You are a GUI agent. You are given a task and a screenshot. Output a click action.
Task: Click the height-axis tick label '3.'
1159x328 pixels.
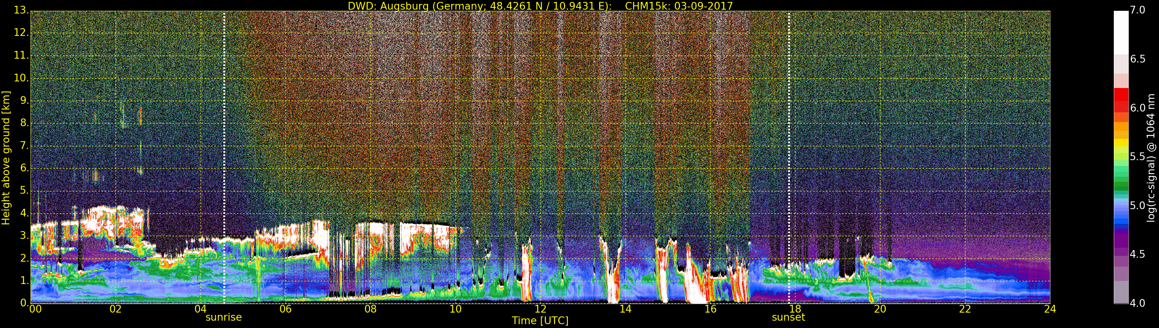[24, 235]
